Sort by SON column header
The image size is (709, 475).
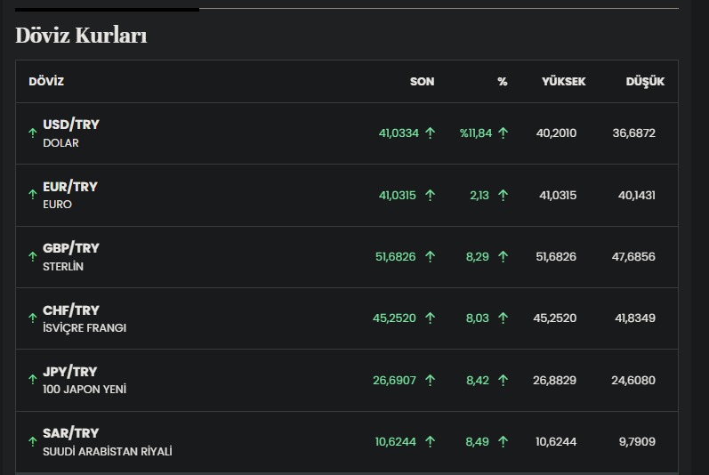coord(422,81)
